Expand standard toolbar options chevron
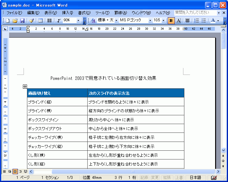The image size is (228, 182). tap(84, 21)
